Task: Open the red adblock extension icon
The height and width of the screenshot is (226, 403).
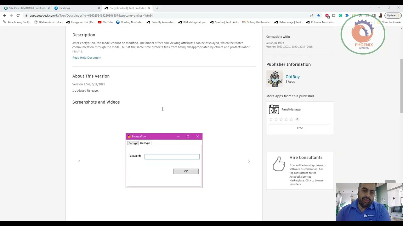Action: click(x=327, y=15)
